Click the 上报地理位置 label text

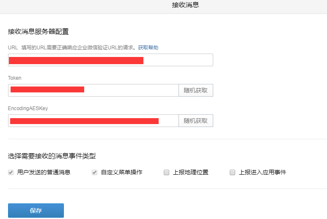[x=190, y=173]
